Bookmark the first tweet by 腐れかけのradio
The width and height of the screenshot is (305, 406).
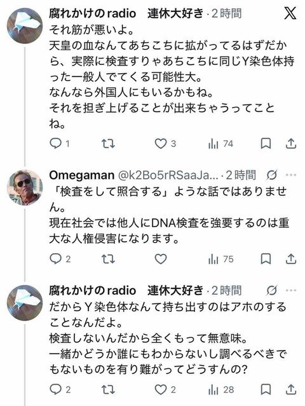point(266,143)
